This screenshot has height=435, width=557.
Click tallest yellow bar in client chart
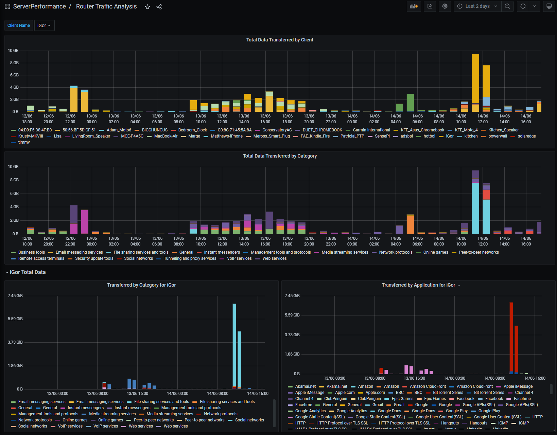[475, 78]
